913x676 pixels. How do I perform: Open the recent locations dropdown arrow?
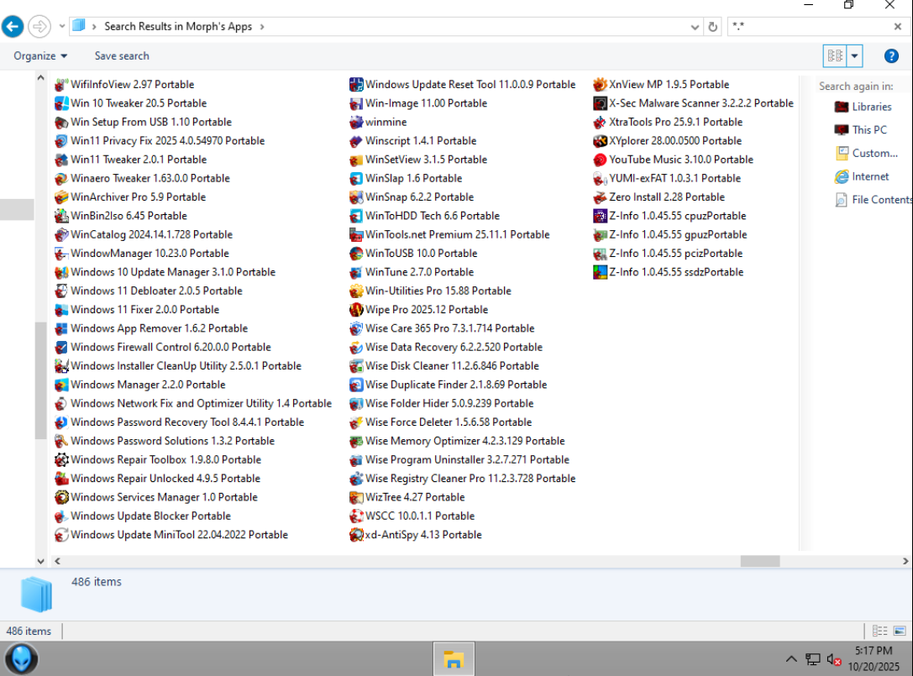pos(61,26)
